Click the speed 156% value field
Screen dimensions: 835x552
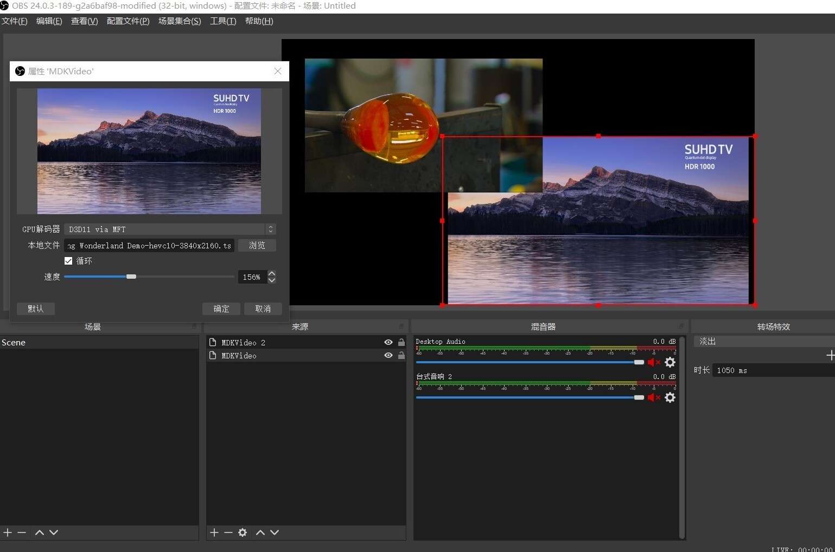tap(252, 277)
